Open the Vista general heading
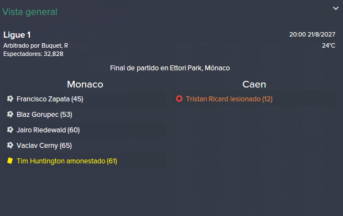 click(30, 12)
